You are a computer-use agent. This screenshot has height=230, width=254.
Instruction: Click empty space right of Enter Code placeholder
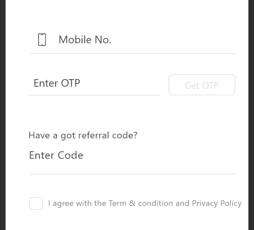pyautogui.click(x=159, y=155)
